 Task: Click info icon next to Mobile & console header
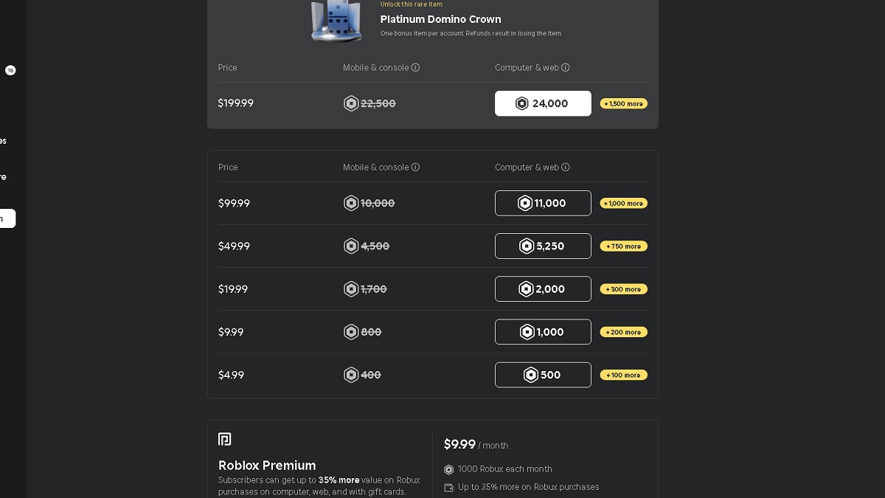[x=416, y=67]
